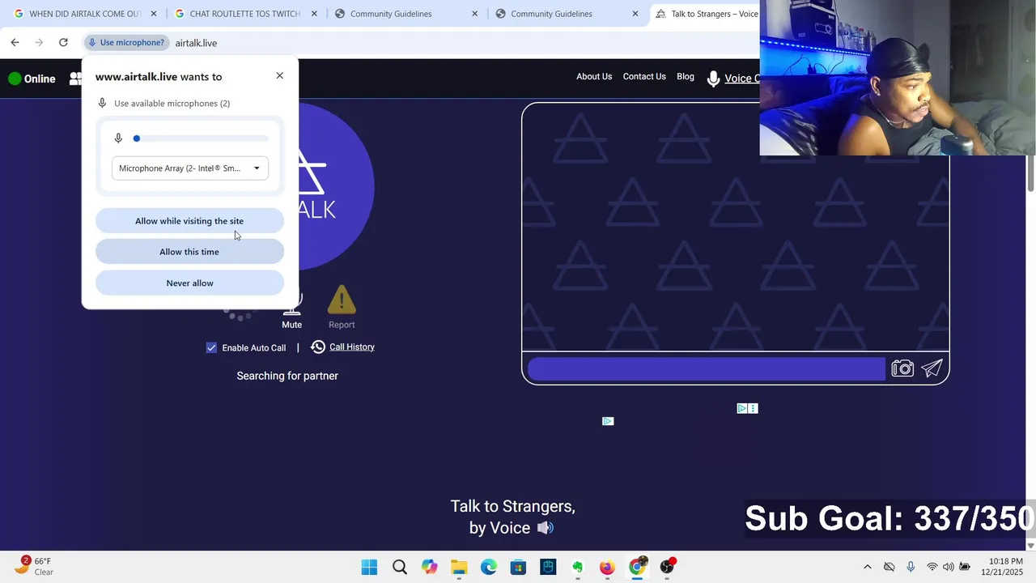Viewport: 1036px width, 583px height.
Task: Click Allow this time button
Action: (189, 252)
